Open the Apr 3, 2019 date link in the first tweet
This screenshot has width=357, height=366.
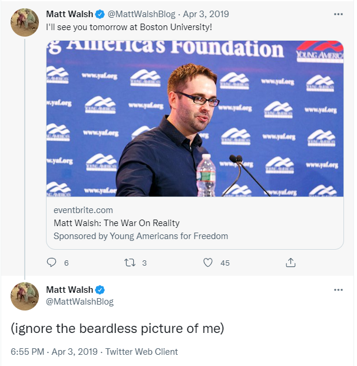coord(206,14)
